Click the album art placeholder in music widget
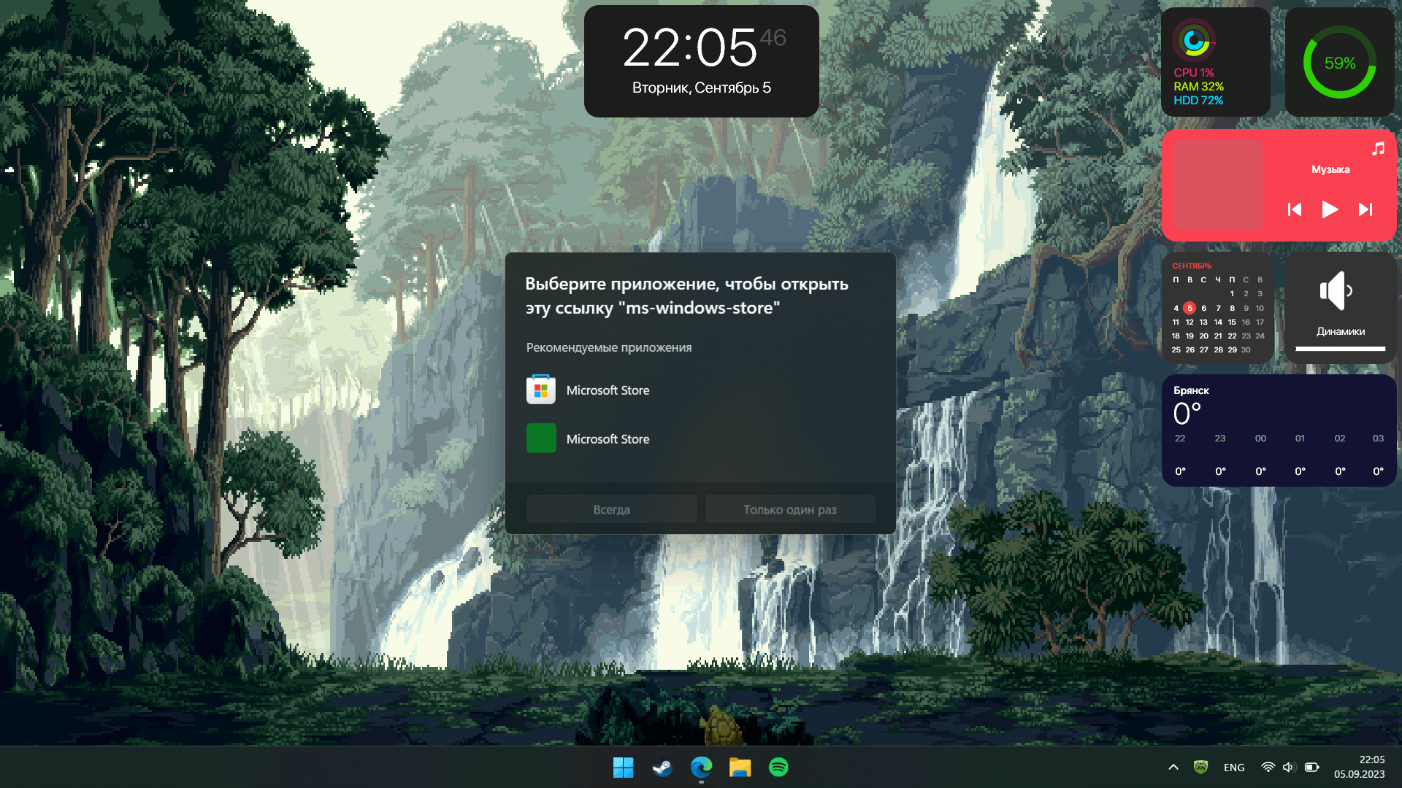 tap(1217, 185)
